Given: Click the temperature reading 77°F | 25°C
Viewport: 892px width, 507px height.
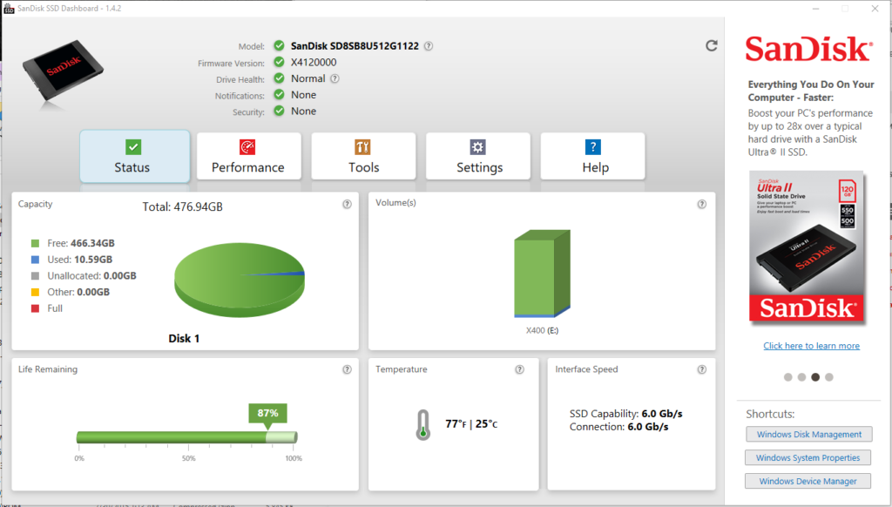Looking at the screenshot, I should pos(471,424).
